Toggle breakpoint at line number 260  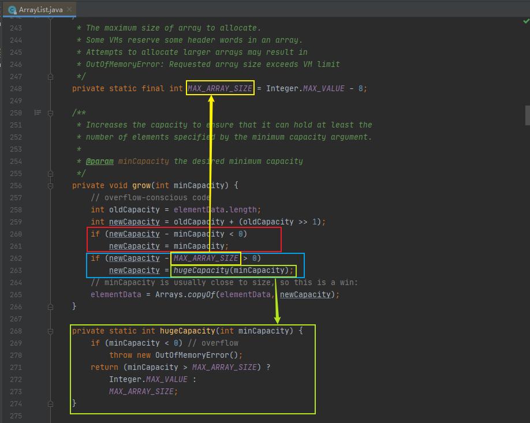point(16,234)
